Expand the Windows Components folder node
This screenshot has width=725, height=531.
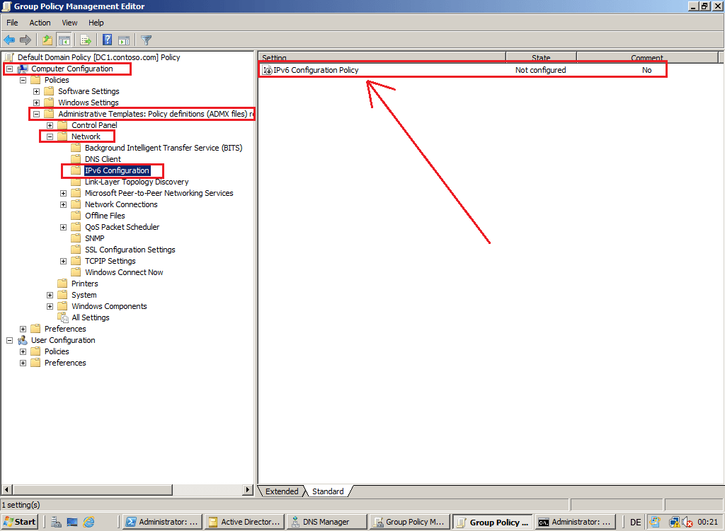(50, 306)
